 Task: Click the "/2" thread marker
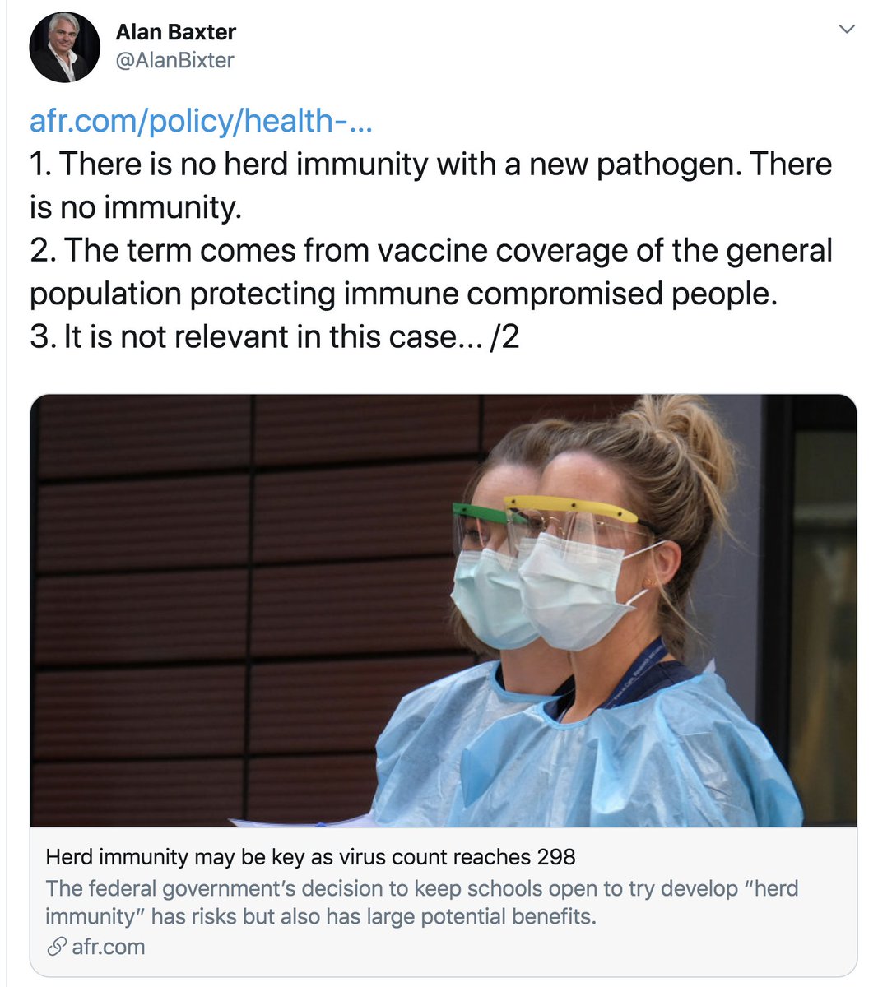click(x=504, y=336)
